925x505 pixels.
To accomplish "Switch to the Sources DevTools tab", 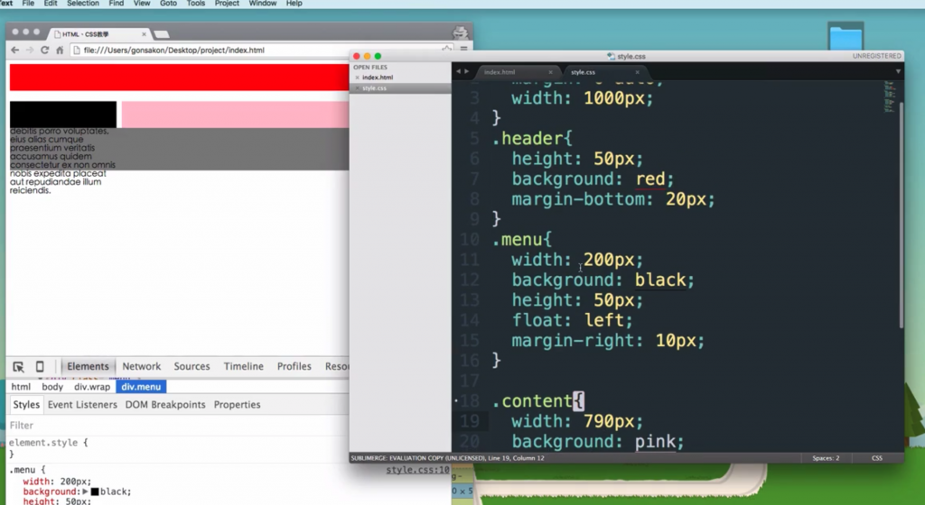I will [192, 366].
